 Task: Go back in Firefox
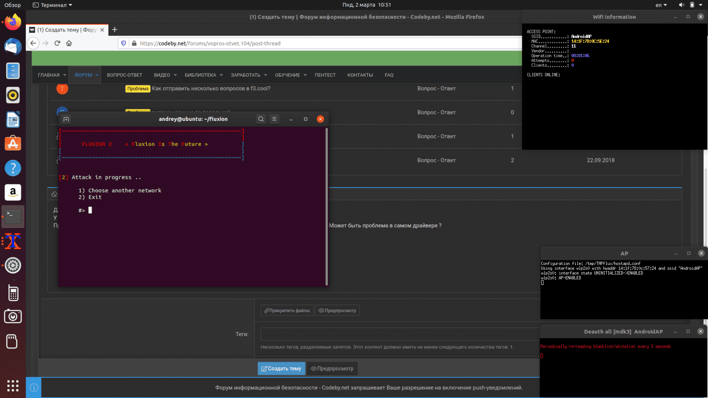click(x=33, y=43)
